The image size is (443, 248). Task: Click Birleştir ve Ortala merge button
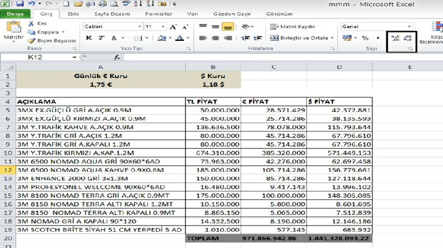point(299,38)
